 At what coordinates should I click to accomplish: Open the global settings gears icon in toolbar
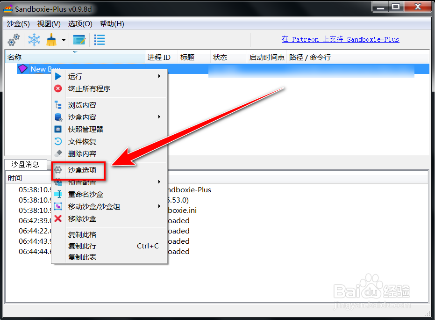[x=13, y=39]
